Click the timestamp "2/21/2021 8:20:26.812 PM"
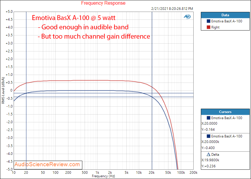 (172, 9)
